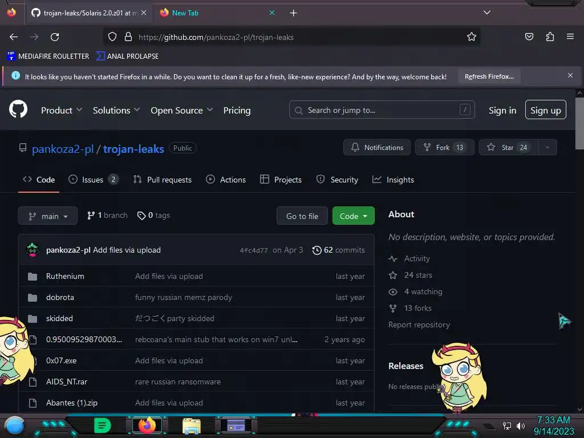Screen dimensions: 584x438
Task: Open the green notes taskbar app
Action: (102, 425)
